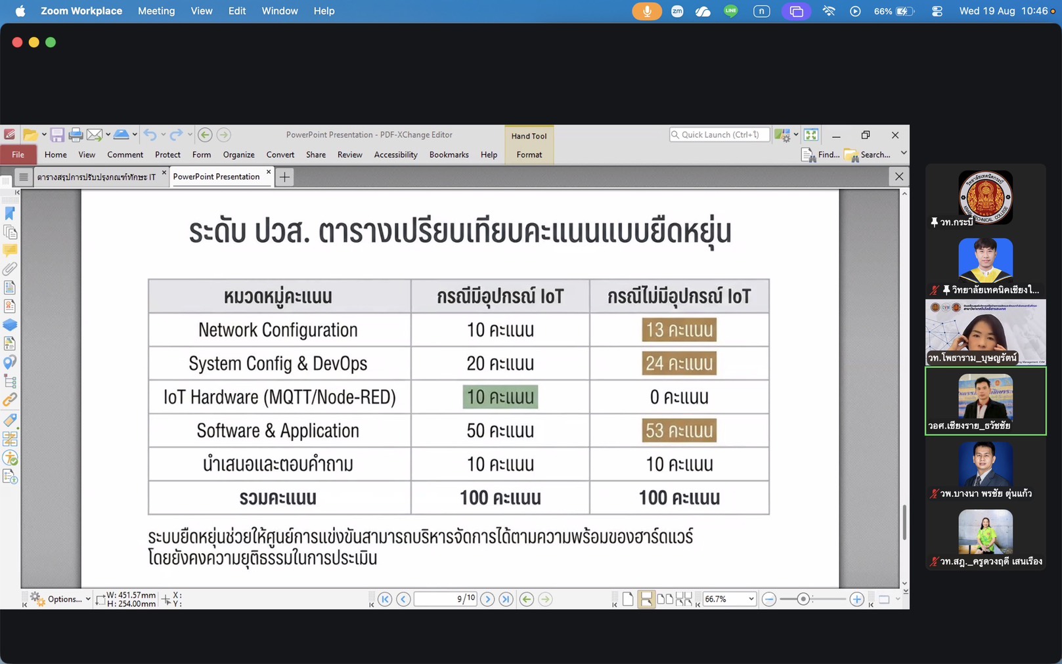Open the Meeting menu in the macOS menu bar

coord(156,11)
